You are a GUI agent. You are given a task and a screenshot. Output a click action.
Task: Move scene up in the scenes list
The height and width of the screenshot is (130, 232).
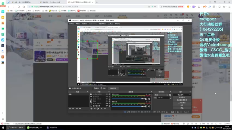click(x=77, y=109)
